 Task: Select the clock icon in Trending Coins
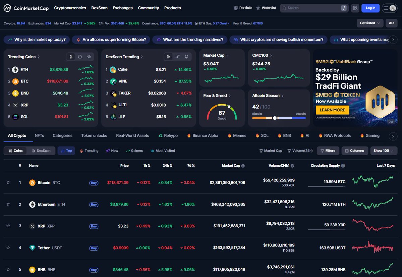tap(80, 57)
